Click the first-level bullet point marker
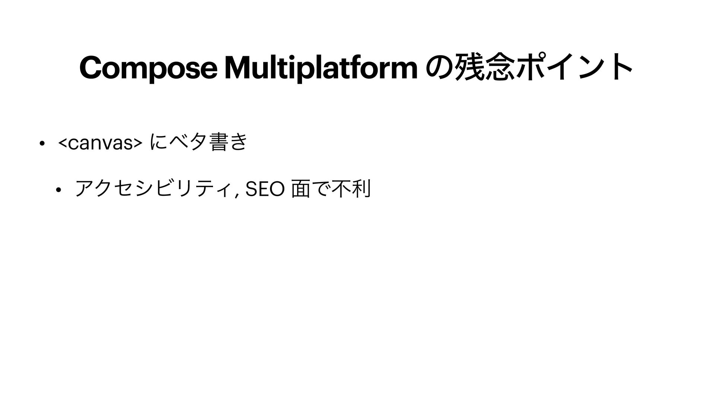The height and width of the screenshot is (402, 715). click(x=42, y=143)
